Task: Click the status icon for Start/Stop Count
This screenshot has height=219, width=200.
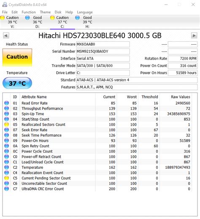Action: [x=6, y=119]
